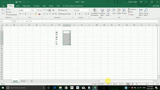Open Conditional Formatting menu
The image size is (160, 90).
[x=95, y=12]
